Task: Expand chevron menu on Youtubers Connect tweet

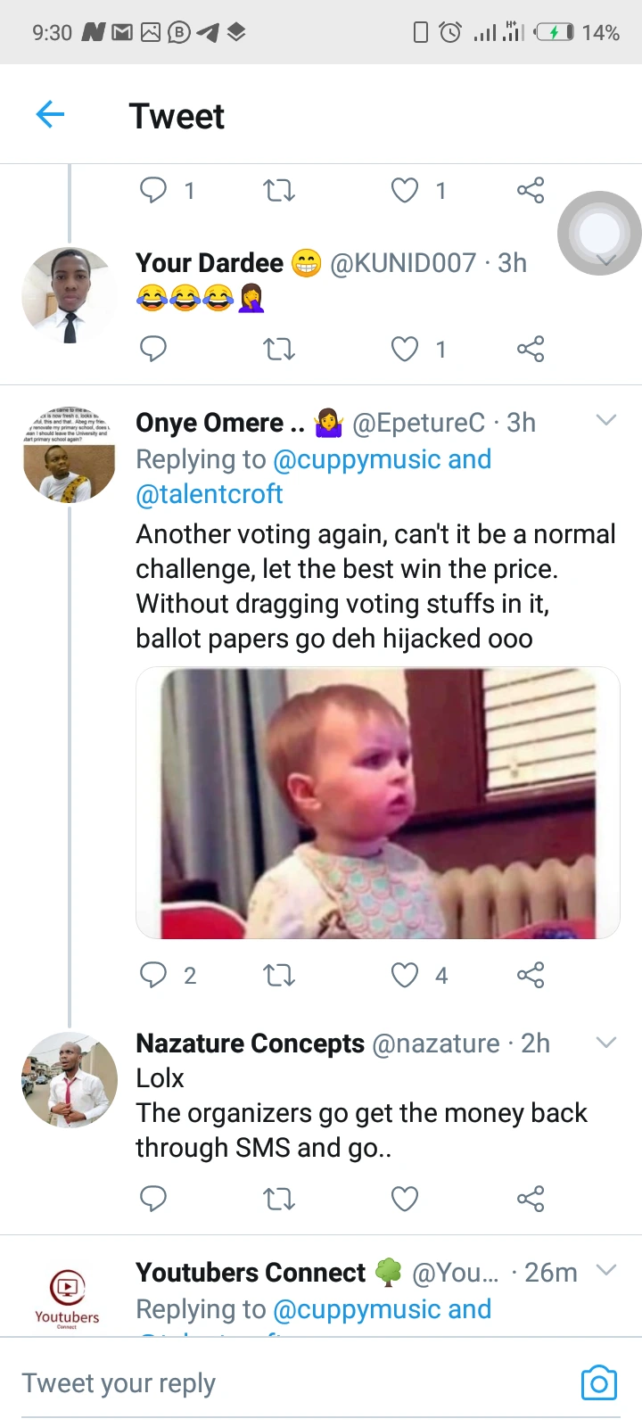Action: (x=606, y=1270)
